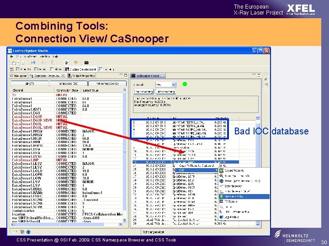Open the perspective chooser icon
The height and width of the screenshot is (246, 329).
point(11,69)
